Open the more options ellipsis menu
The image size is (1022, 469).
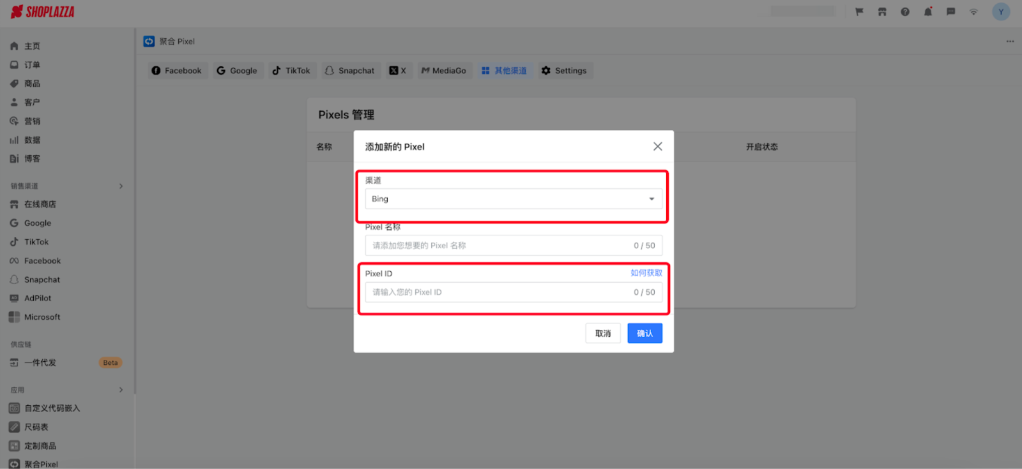point(1010,41)
